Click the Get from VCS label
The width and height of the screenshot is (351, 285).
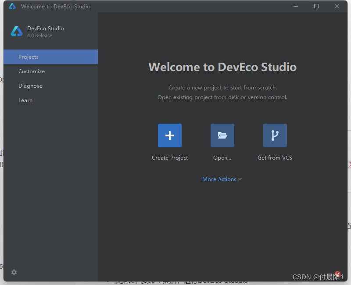coord(275,158)
